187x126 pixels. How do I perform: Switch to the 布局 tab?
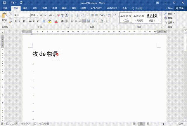(45, 8)
